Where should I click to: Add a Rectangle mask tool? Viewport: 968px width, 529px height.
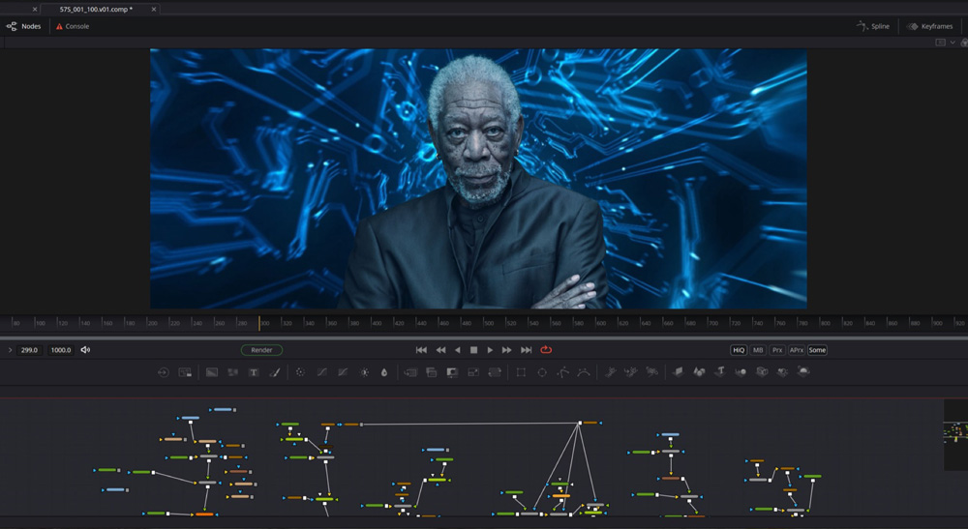pyautogui.click(x=521, y=372)
